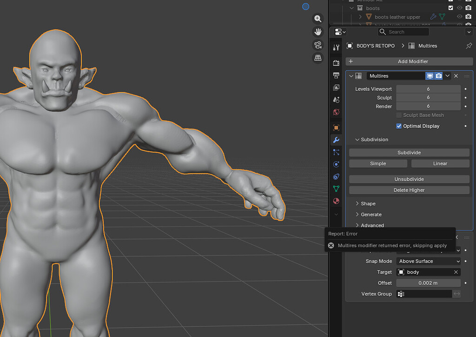Expand the Shape section
This screenshot has width=476, height=337.
coord(357,203)
